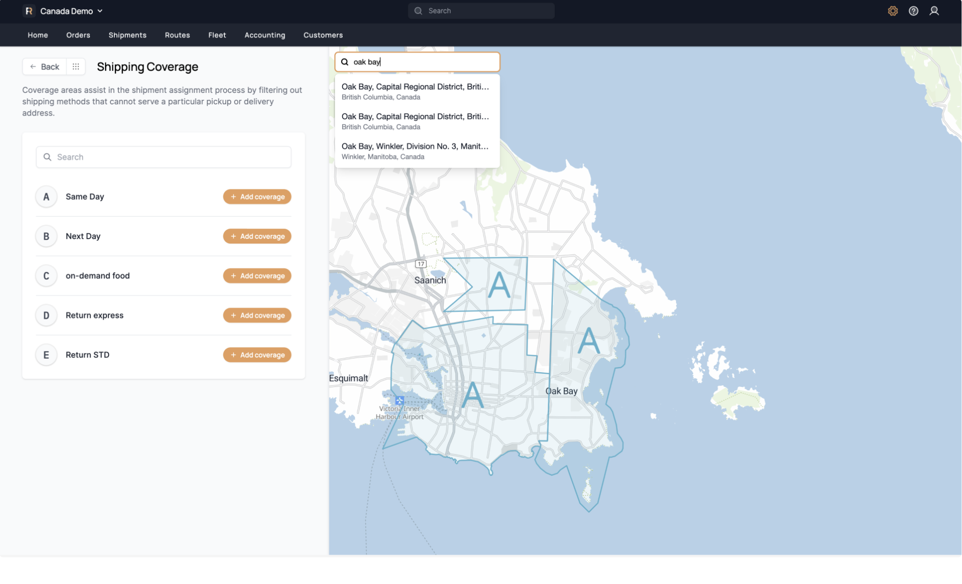This screenshot has height=584, width=962.
Task: Add coverage for Return express
Action: coord(257,315)
